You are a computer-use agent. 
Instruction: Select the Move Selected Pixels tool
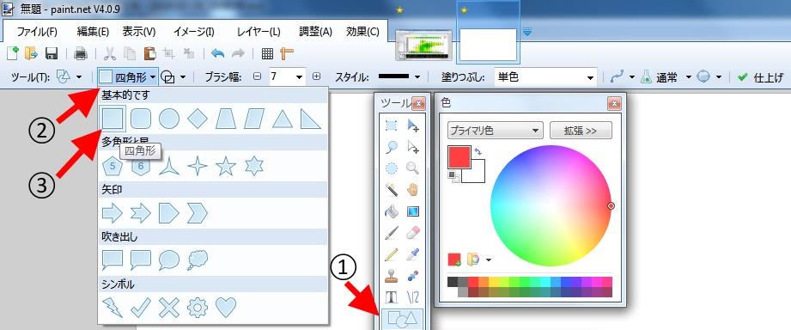point(413,125)
